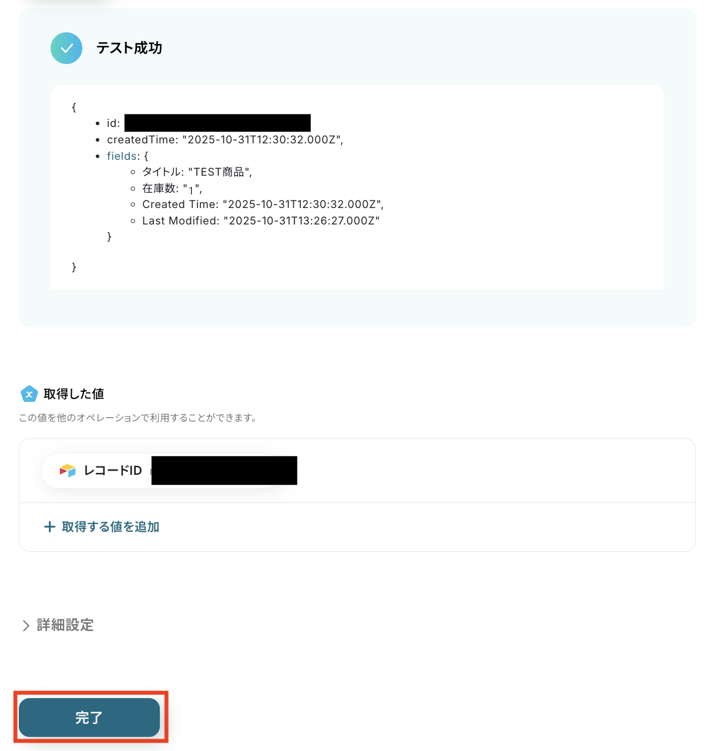Click the green checkmark success icon
The width and height of the screenshot is (717, 751).
coord(66,48)
